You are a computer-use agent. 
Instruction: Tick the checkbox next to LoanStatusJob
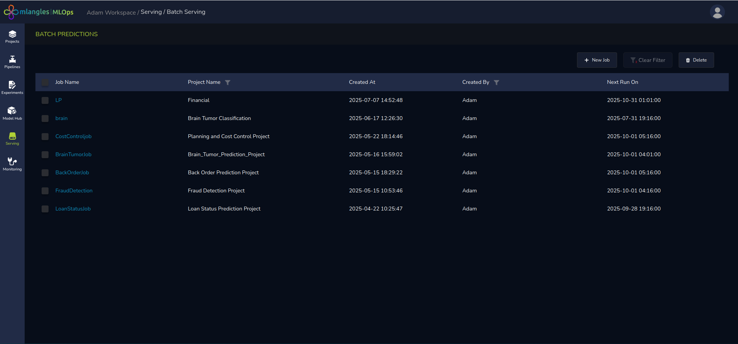point(45,209)
